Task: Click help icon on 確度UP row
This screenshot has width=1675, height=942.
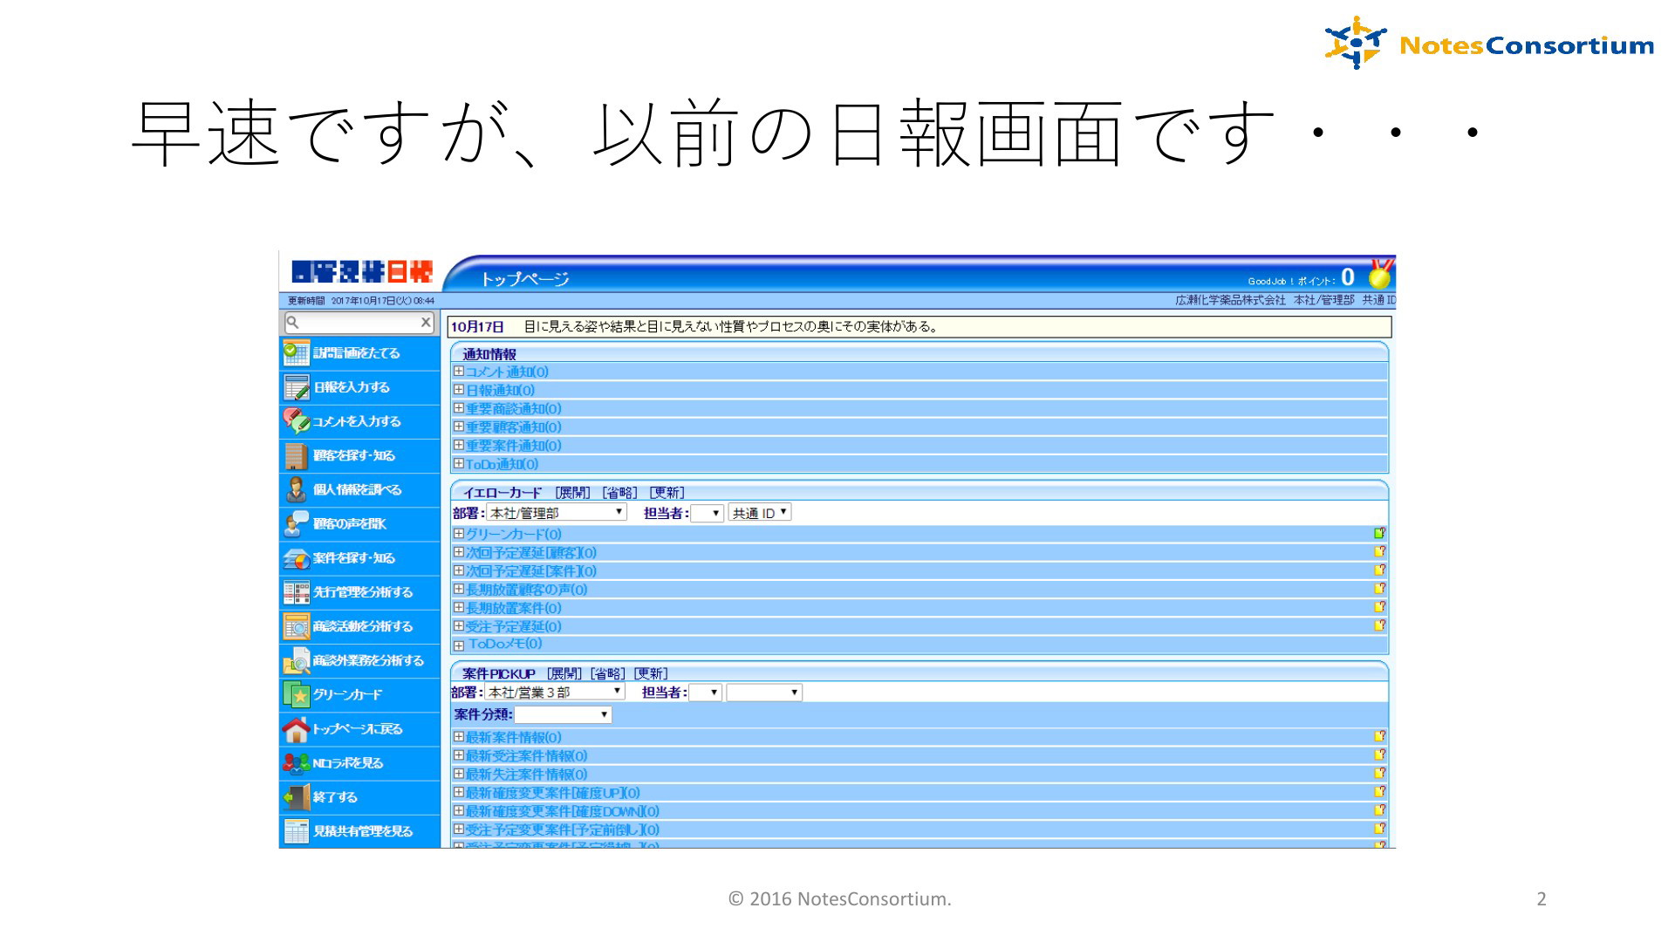Action: (x=1379, y=791)
